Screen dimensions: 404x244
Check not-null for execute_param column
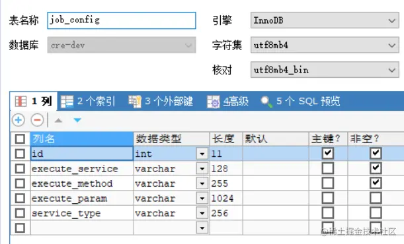(376, 198)
